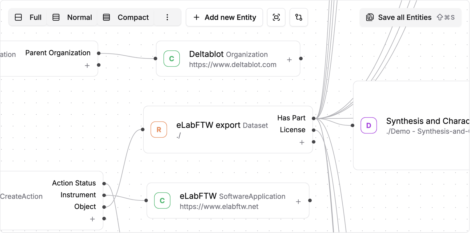The image size is (470, 233).
Task: Select the Compact layout view icon
Action: click(106, 17)
